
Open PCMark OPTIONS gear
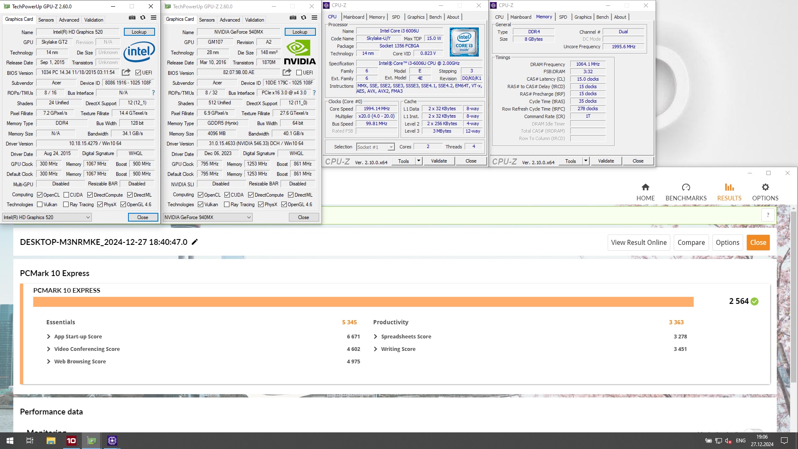click(765, 192)
